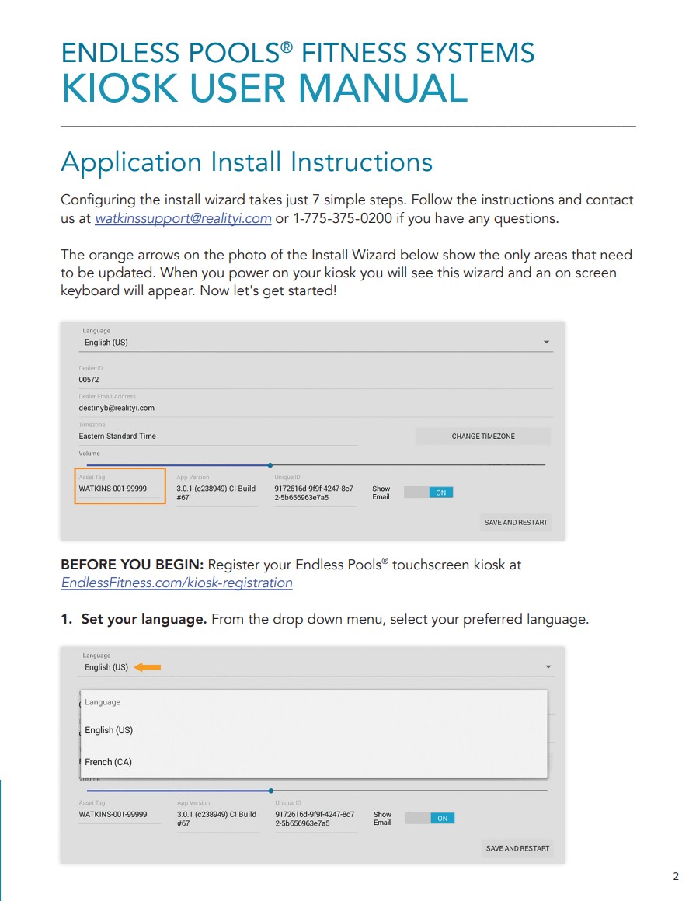Viewport: 696px width, 901px height.
Task: Click the Eastern Standard Time timezone field
Action: (217, 437)
